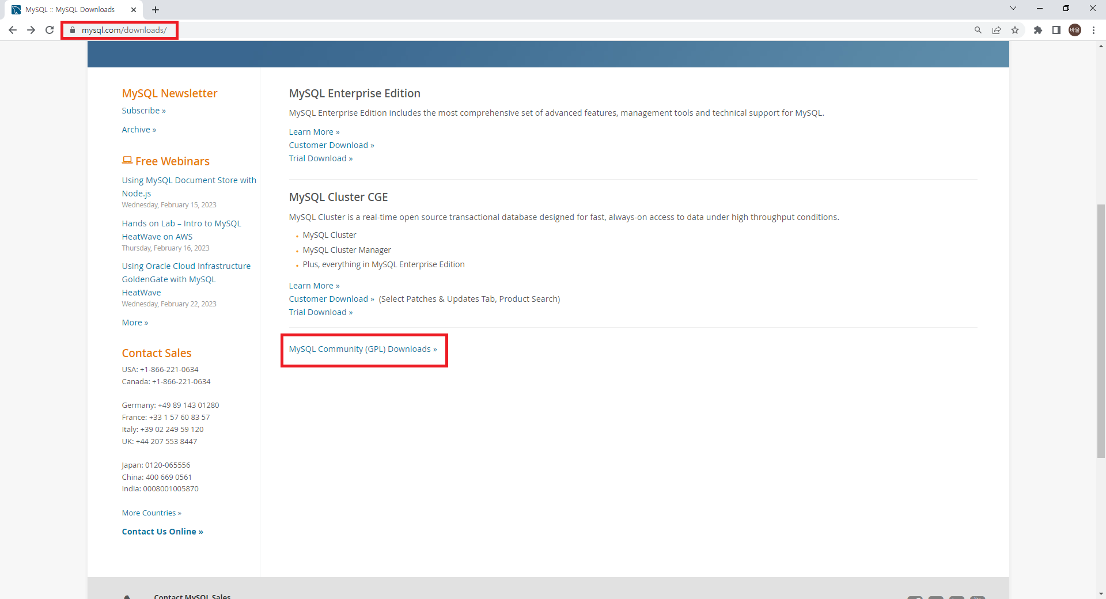Open More Countries contact link
The width and height of the screenshot is (1106, 599).
point(151,513)
